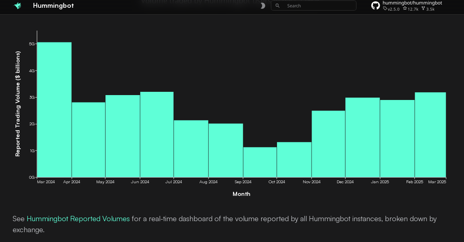
Task: Open the Hummingbot Reported Volumes link
Action: 78,219
